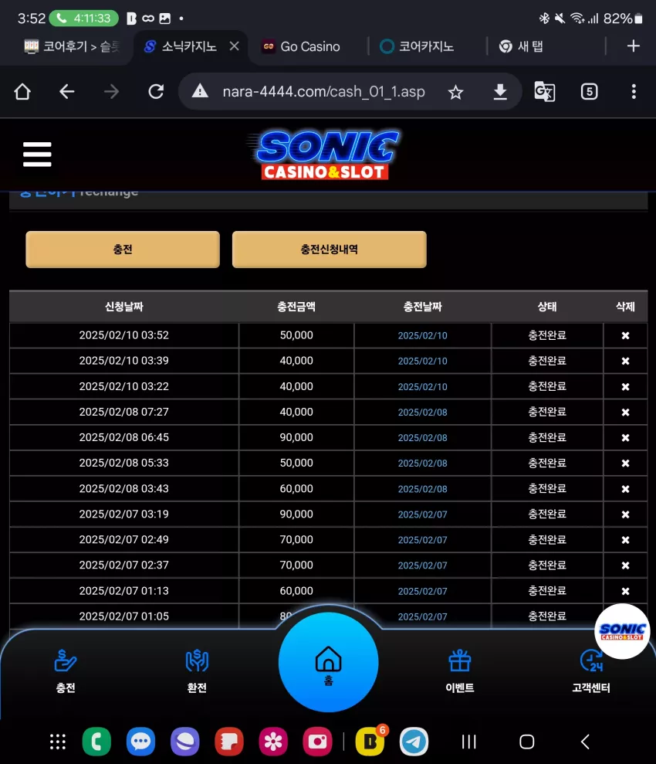The height and width of the screenshot is (764, 656).
Task: Close the 소닉카지노 tab
Action: (234, 46)
